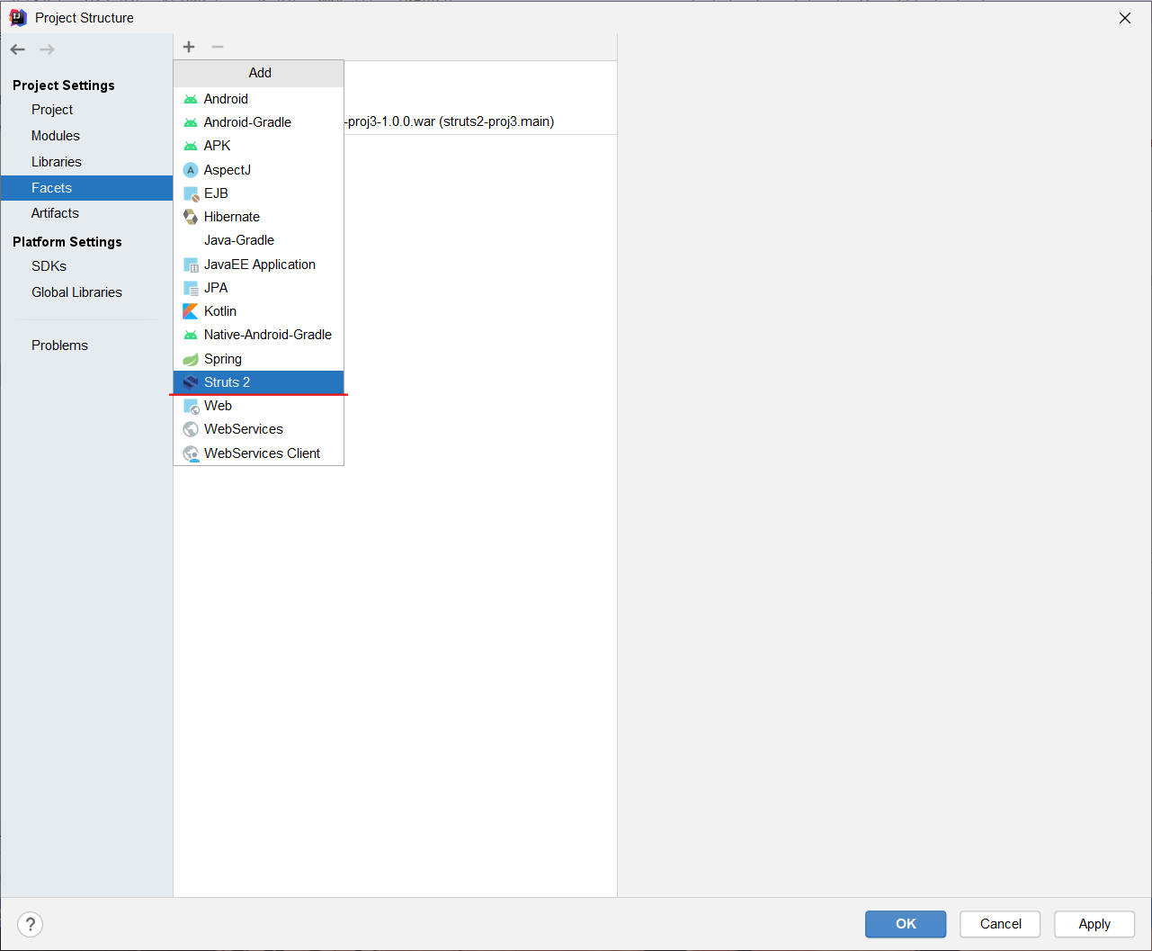The height and width of the screenshot is (951, 1152).
Task: Choose Kotlin facet entry
Action: click(258, 311)
